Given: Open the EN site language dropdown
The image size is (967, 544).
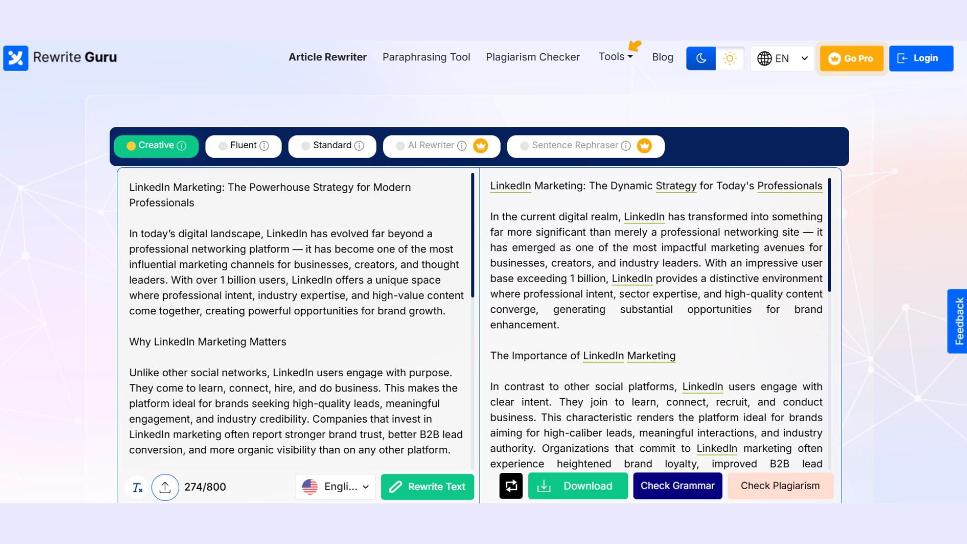Looking at the screenshot, I should pos(782,58).
